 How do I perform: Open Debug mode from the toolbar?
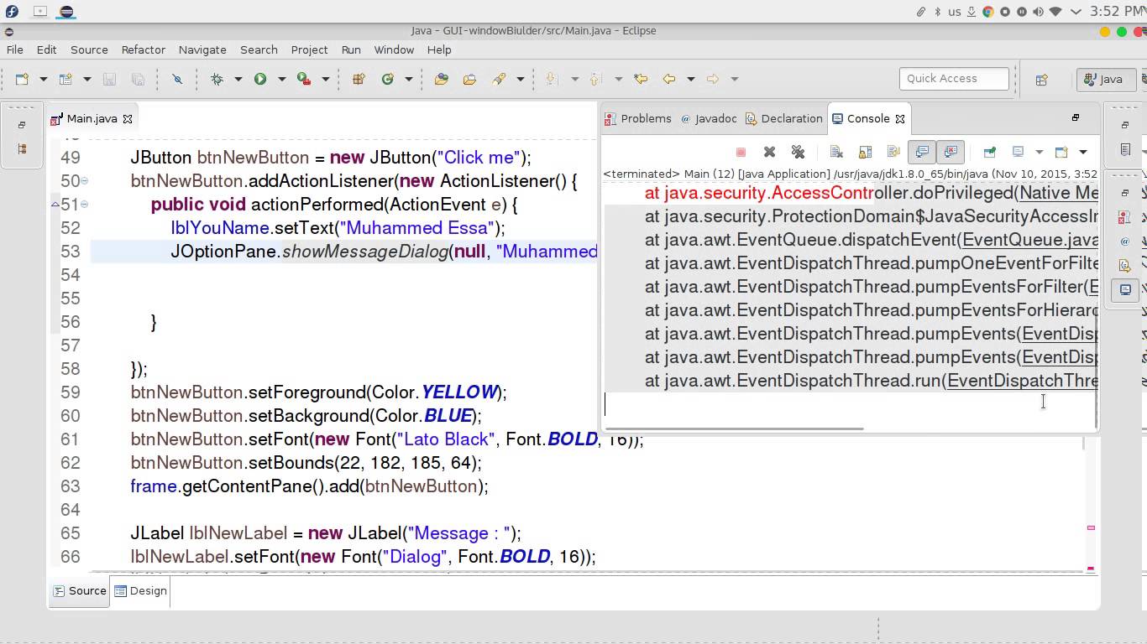pos(217,78)
